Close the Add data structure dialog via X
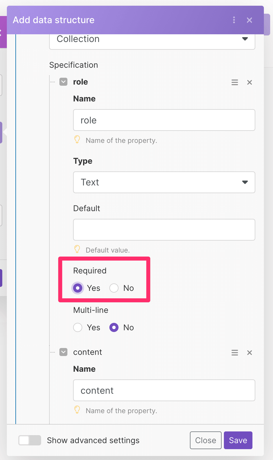The image size is (273, 460). coord(249,20)
